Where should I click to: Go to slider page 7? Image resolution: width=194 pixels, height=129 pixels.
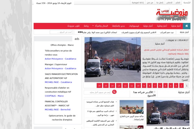tap(155, 85)
